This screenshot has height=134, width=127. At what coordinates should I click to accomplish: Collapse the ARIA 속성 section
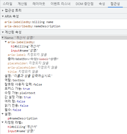tap(3, 16)
